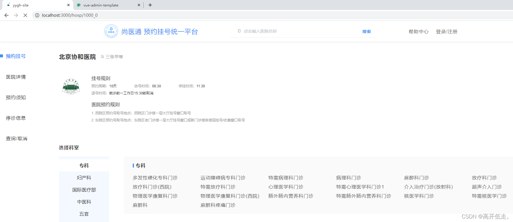Click the hospital level icon beside 三级甲等
The width and height of the screenshot is (513, 222).
click(x=102, y=56)
